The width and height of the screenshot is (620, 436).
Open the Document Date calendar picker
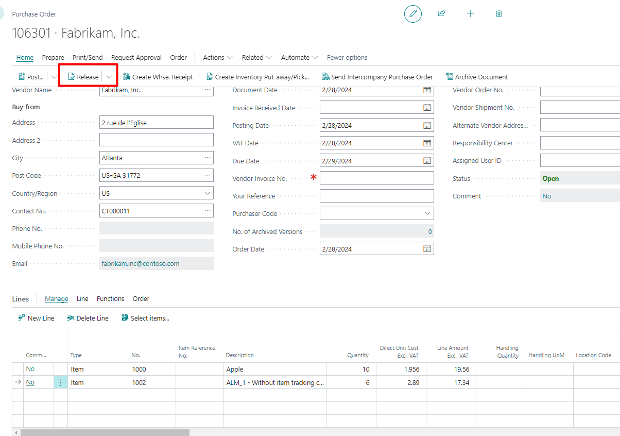pyautogui.click(x=427, y=90)
